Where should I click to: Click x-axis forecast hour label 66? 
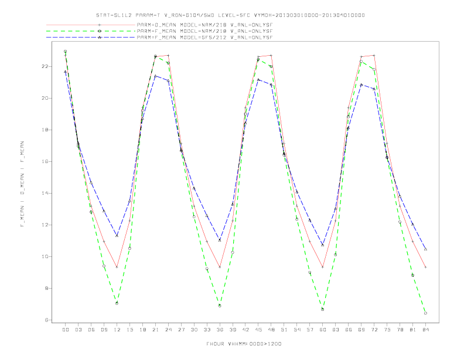(x=349, y=330)
